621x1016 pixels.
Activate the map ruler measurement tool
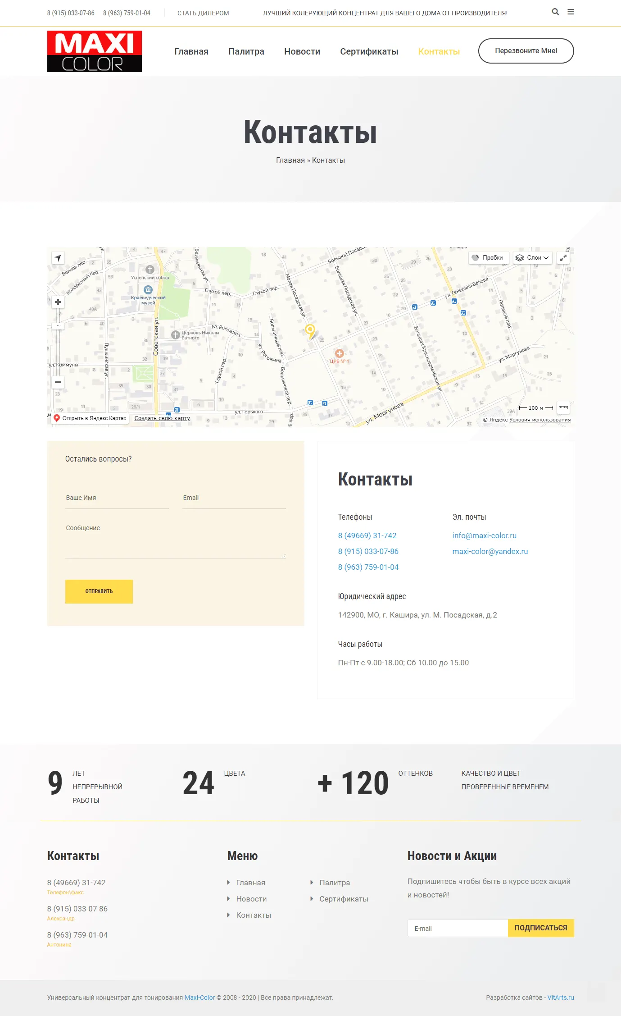(x=563, y=407)
